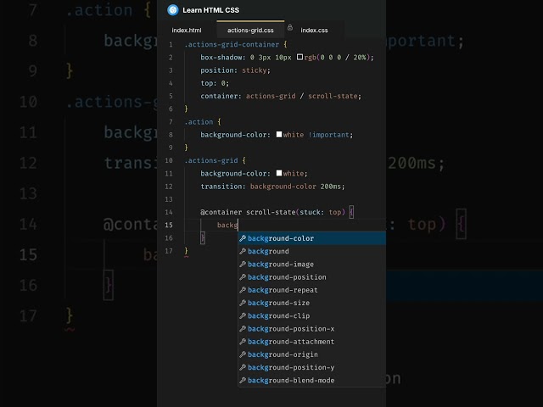Select background-clip suggestion
Screen dimensions: 543x407
(x=312, y=315)
